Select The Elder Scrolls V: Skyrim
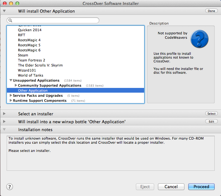 coord(40,65)
